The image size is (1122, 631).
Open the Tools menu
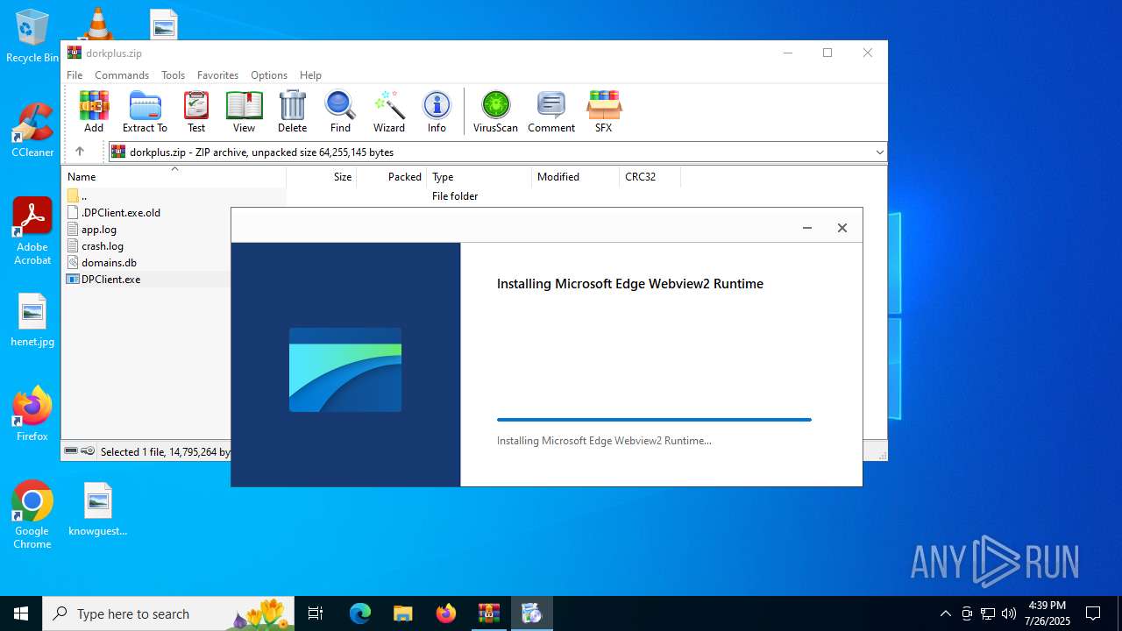coord(173,75)
